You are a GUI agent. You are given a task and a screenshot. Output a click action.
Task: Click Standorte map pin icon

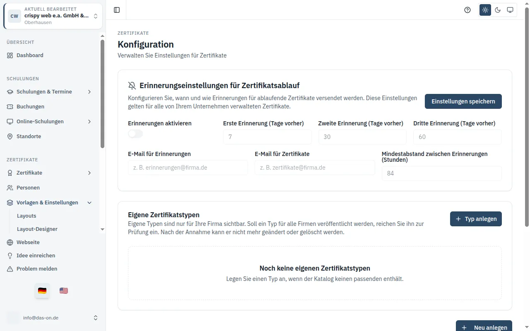coord(10,136)
